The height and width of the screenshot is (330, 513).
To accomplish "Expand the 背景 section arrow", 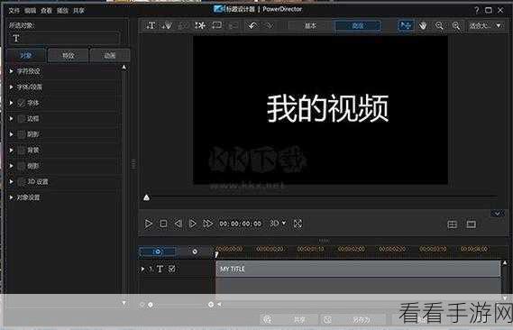I will 11,151.
